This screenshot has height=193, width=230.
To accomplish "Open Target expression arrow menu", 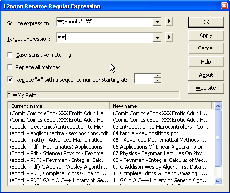I will pos(169,37).
